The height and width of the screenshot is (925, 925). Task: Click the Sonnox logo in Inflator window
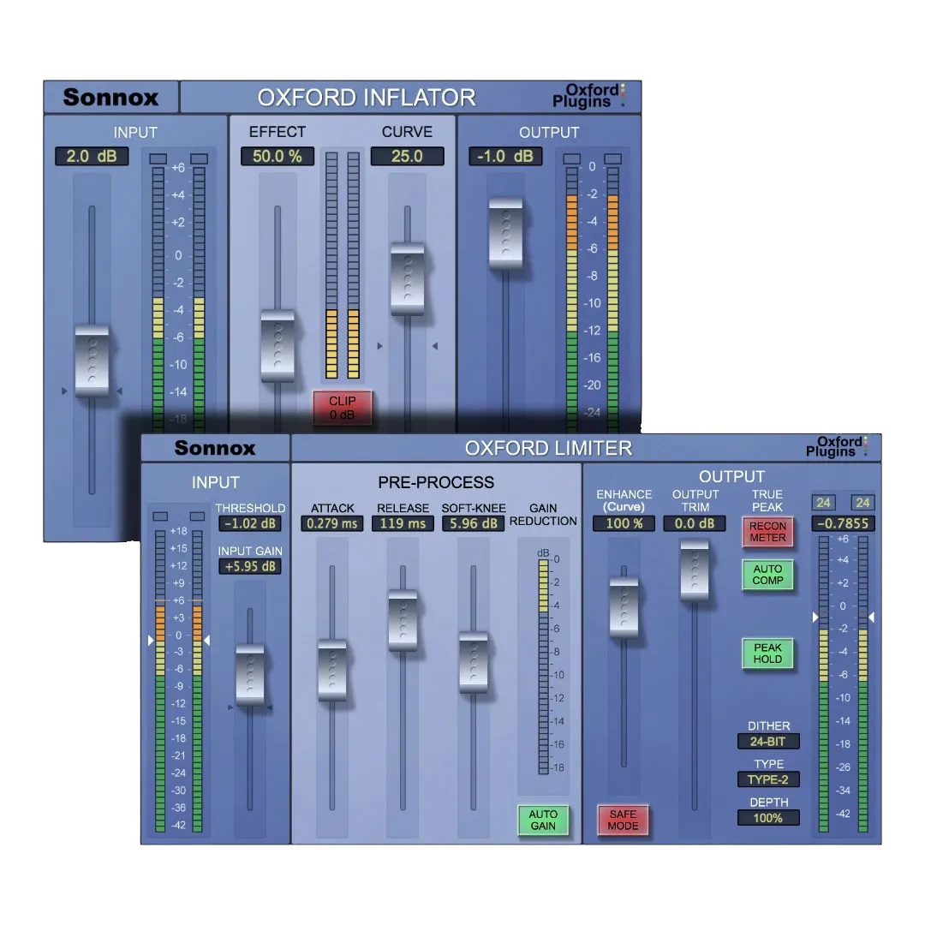pyautogui.click(x=110, y=98)
